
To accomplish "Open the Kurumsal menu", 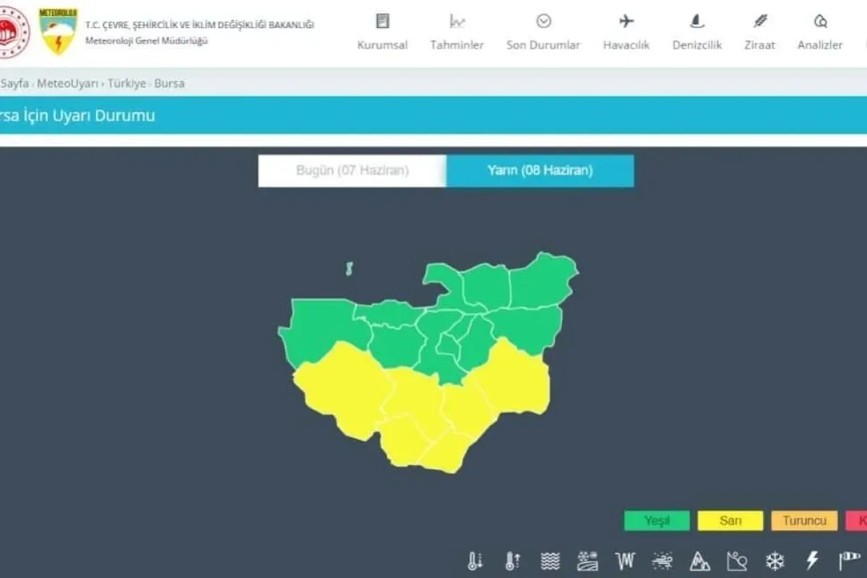I will coord(383,32).
